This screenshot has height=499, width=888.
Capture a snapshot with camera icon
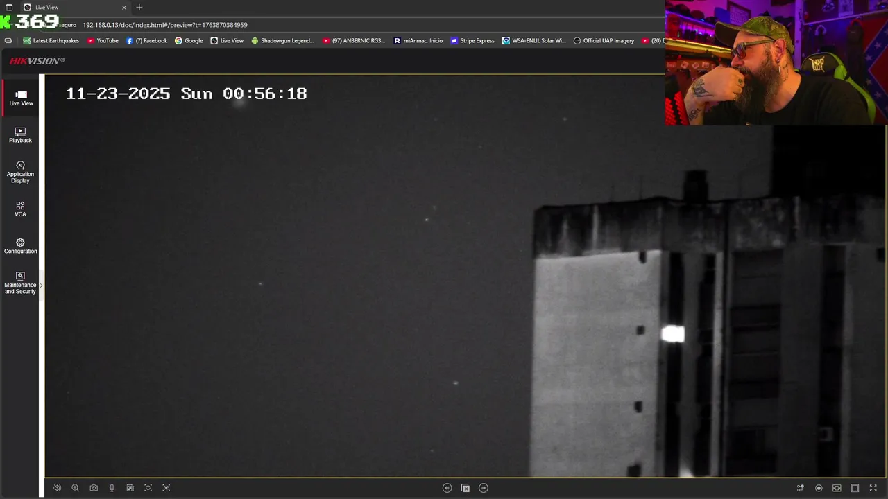click(x=94, y=488)
